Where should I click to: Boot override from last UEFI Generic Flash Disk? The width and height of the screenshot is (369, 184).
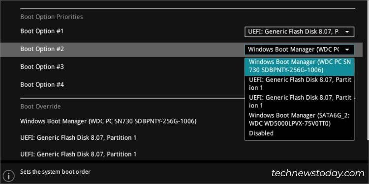pyautogui.click(x=78, y=154)
